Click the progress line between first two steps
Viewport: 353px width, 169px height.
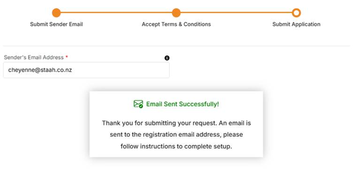click(x=116, y=13)
